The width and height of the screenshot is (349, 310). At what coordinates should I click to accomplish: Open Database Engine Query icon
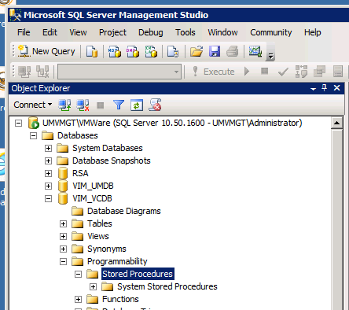coord(92,51)
